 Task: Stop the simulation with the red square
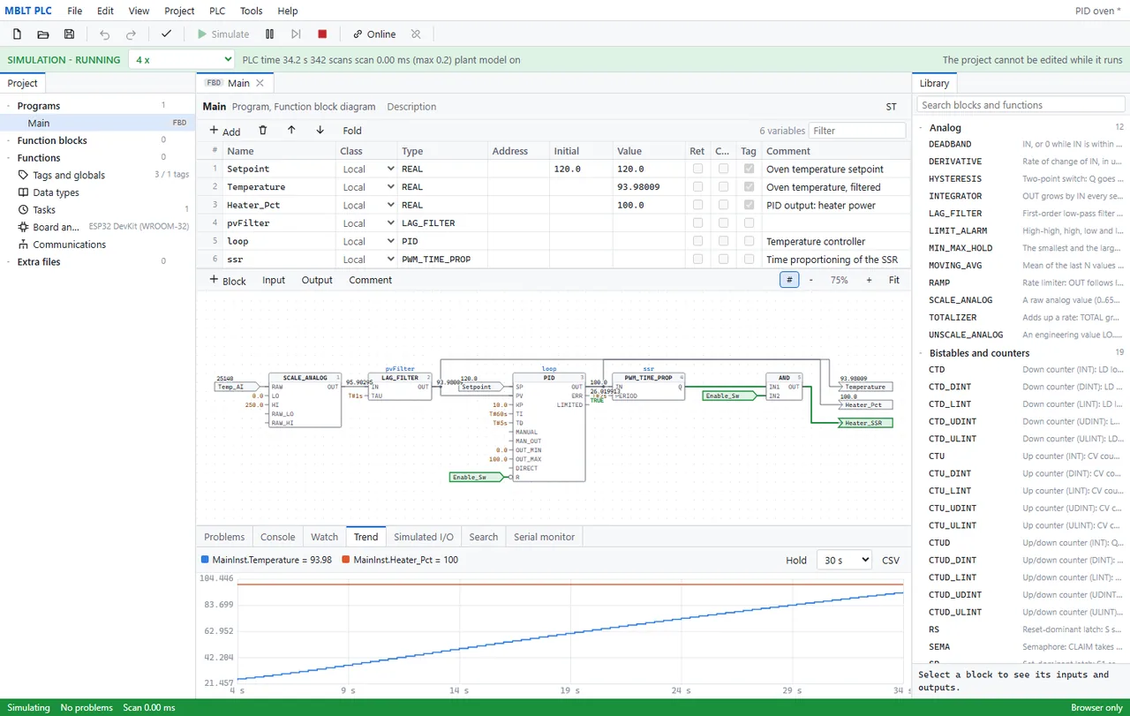(x=322, y=34)
